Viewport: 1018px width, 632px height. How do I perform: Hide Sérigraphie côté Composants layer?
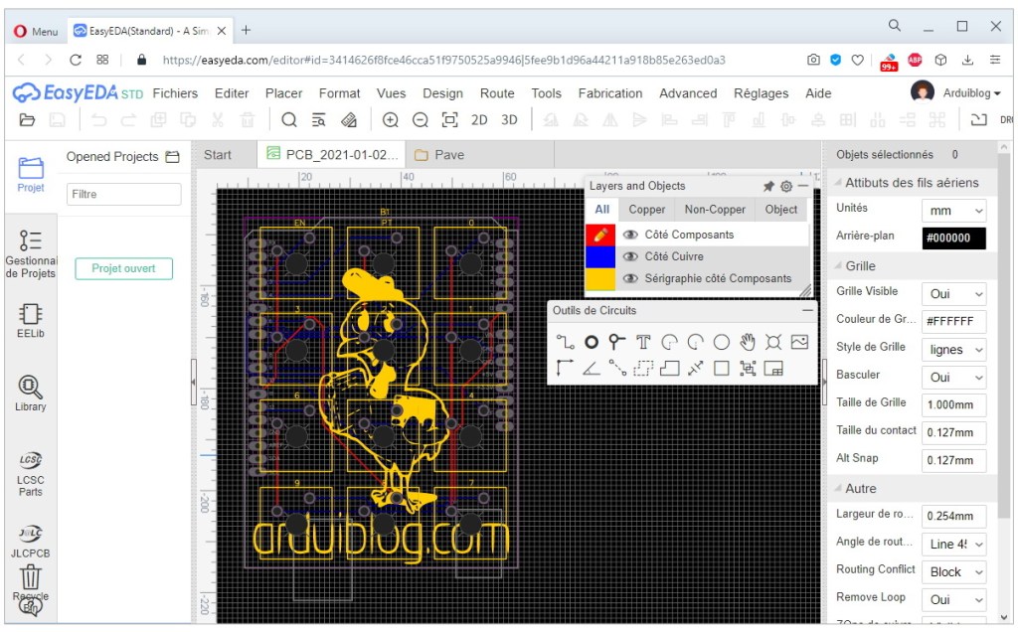pos(630,278)
